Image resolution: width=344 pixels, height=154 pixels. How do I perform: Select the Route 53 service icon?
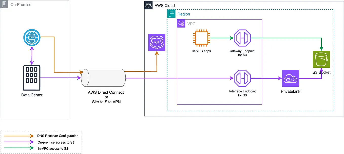tap(157, 42)
